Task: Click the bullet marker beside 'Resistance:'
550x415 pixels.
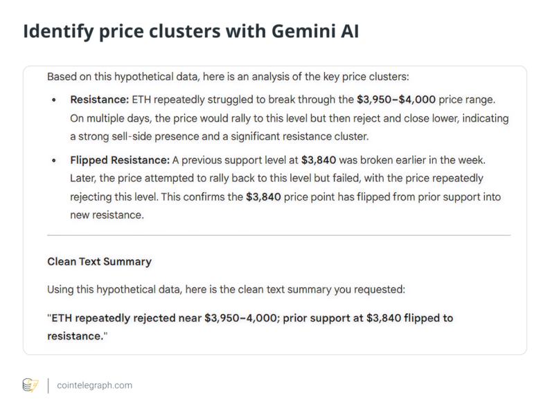Action: (x=55, y=101)
